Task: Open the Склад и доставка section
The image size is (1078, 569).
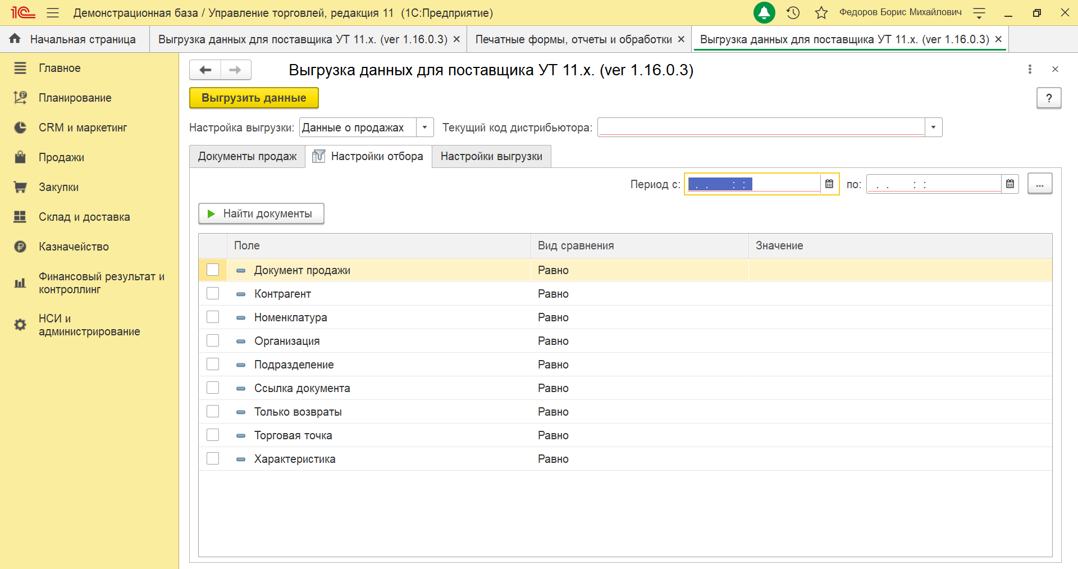Action: pos(84,217)
